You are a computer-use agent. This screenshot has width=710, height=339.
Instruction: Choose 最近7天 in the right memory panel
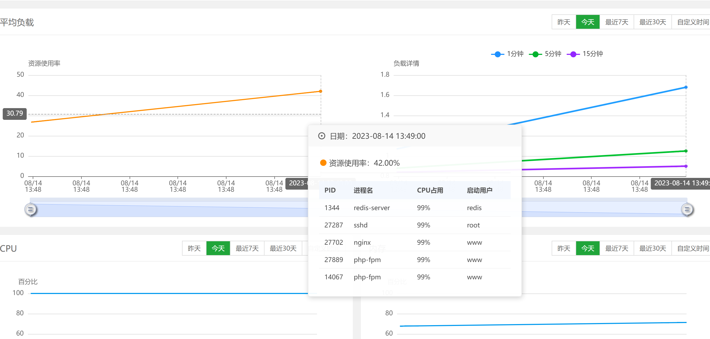click(617, 248)
